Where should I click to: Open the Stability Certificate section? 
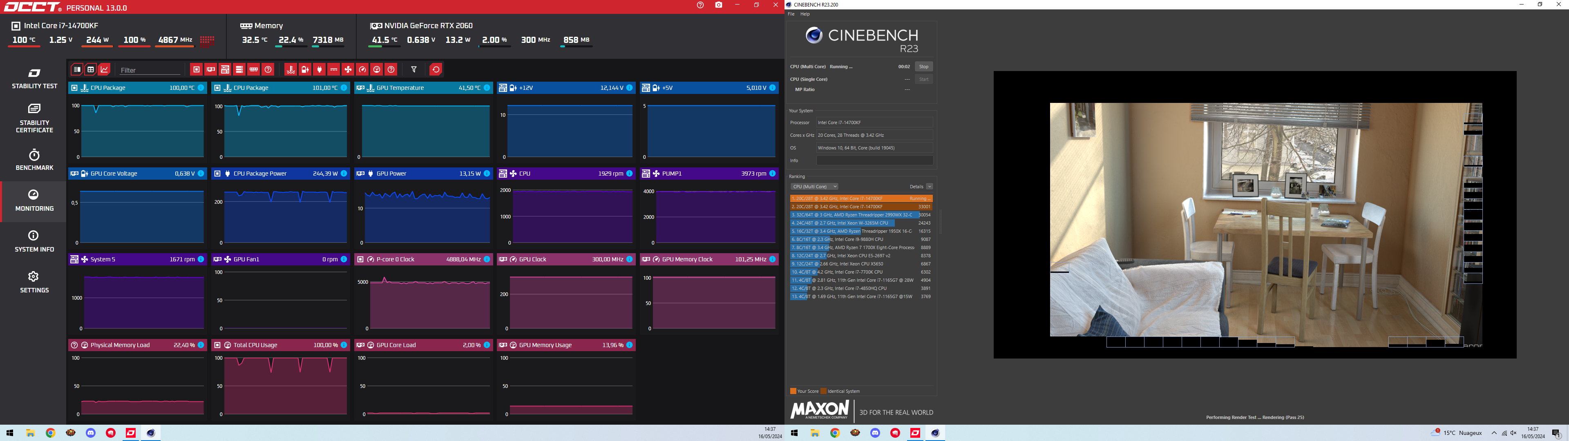[34, 118]
